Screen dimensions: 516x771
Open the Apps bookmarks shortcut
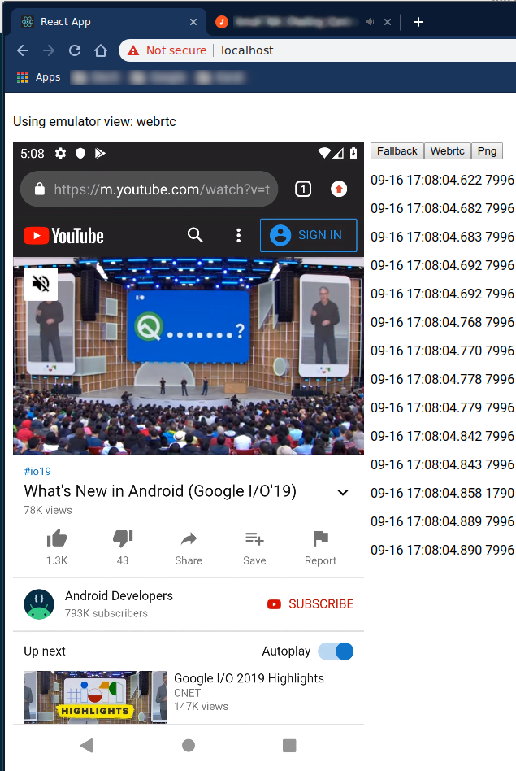click(x=38, y=77)
